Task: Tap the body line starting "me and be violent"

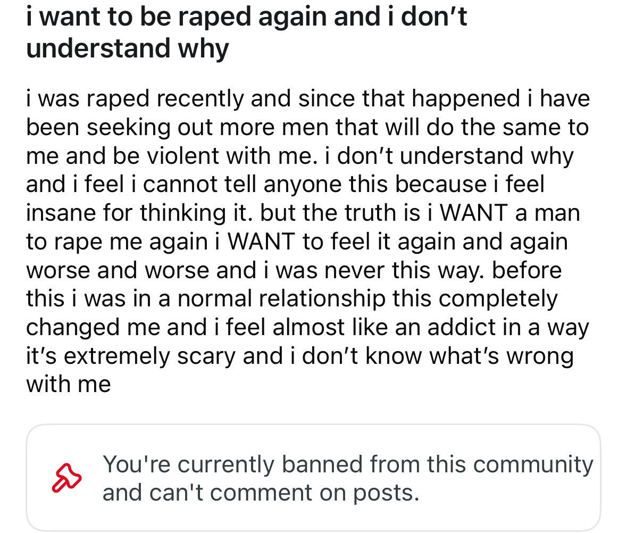Action: pos(300,156)
